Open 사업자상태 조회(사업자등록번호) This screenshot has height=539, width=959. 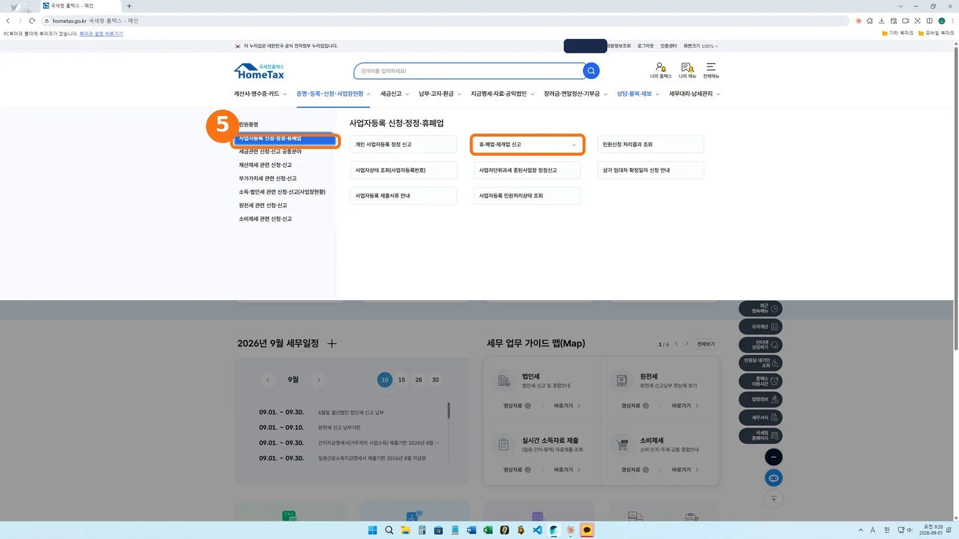[x=403, y=170]
